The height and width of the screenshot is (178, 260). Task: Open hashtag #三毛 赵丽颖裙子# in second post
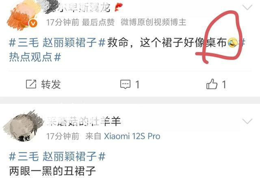point(57,157)
